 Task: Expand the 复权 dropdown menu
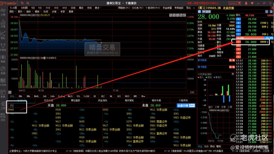[21, 11]
